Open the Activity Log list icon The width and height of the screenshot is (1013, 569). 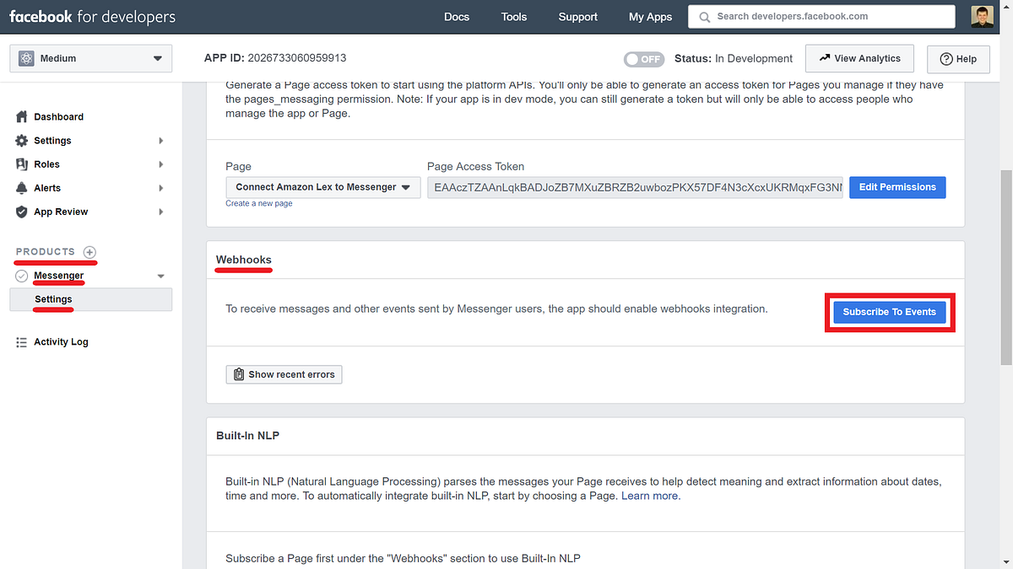pos(22,342)
